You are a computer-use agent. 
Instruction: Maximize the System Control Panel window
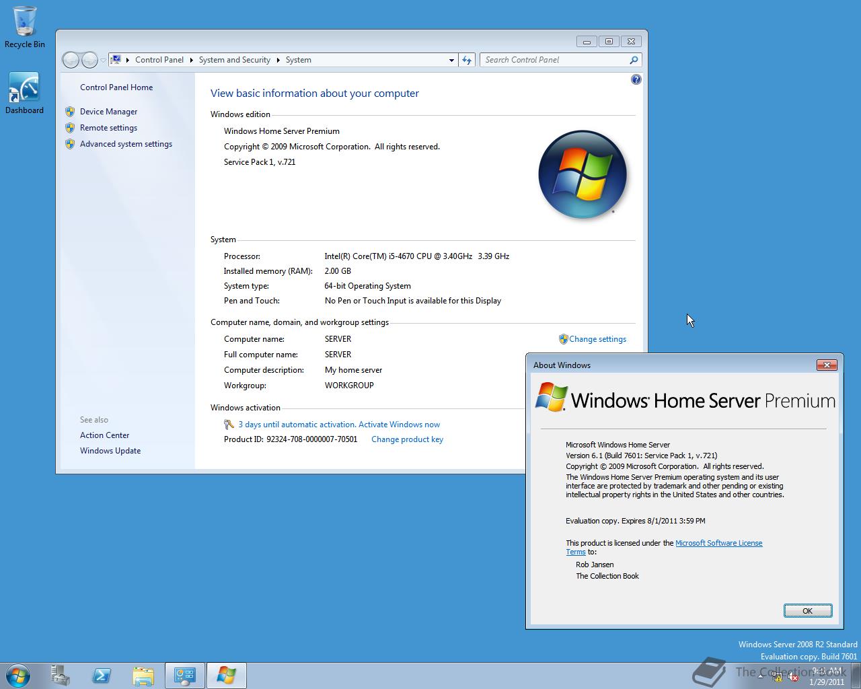609,42
